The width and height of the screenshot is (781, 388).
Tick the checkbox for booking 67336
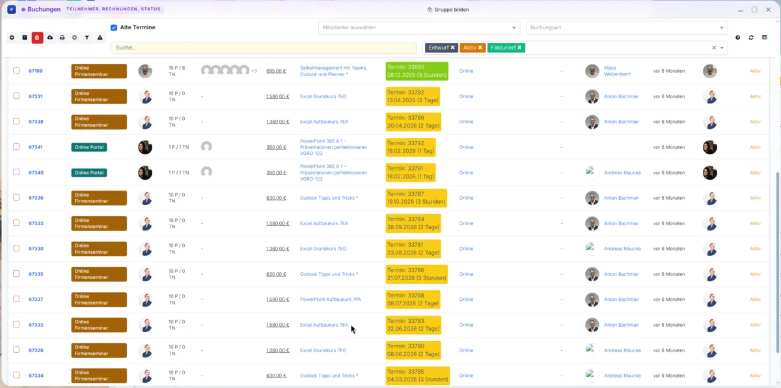(x=16, y=197)
